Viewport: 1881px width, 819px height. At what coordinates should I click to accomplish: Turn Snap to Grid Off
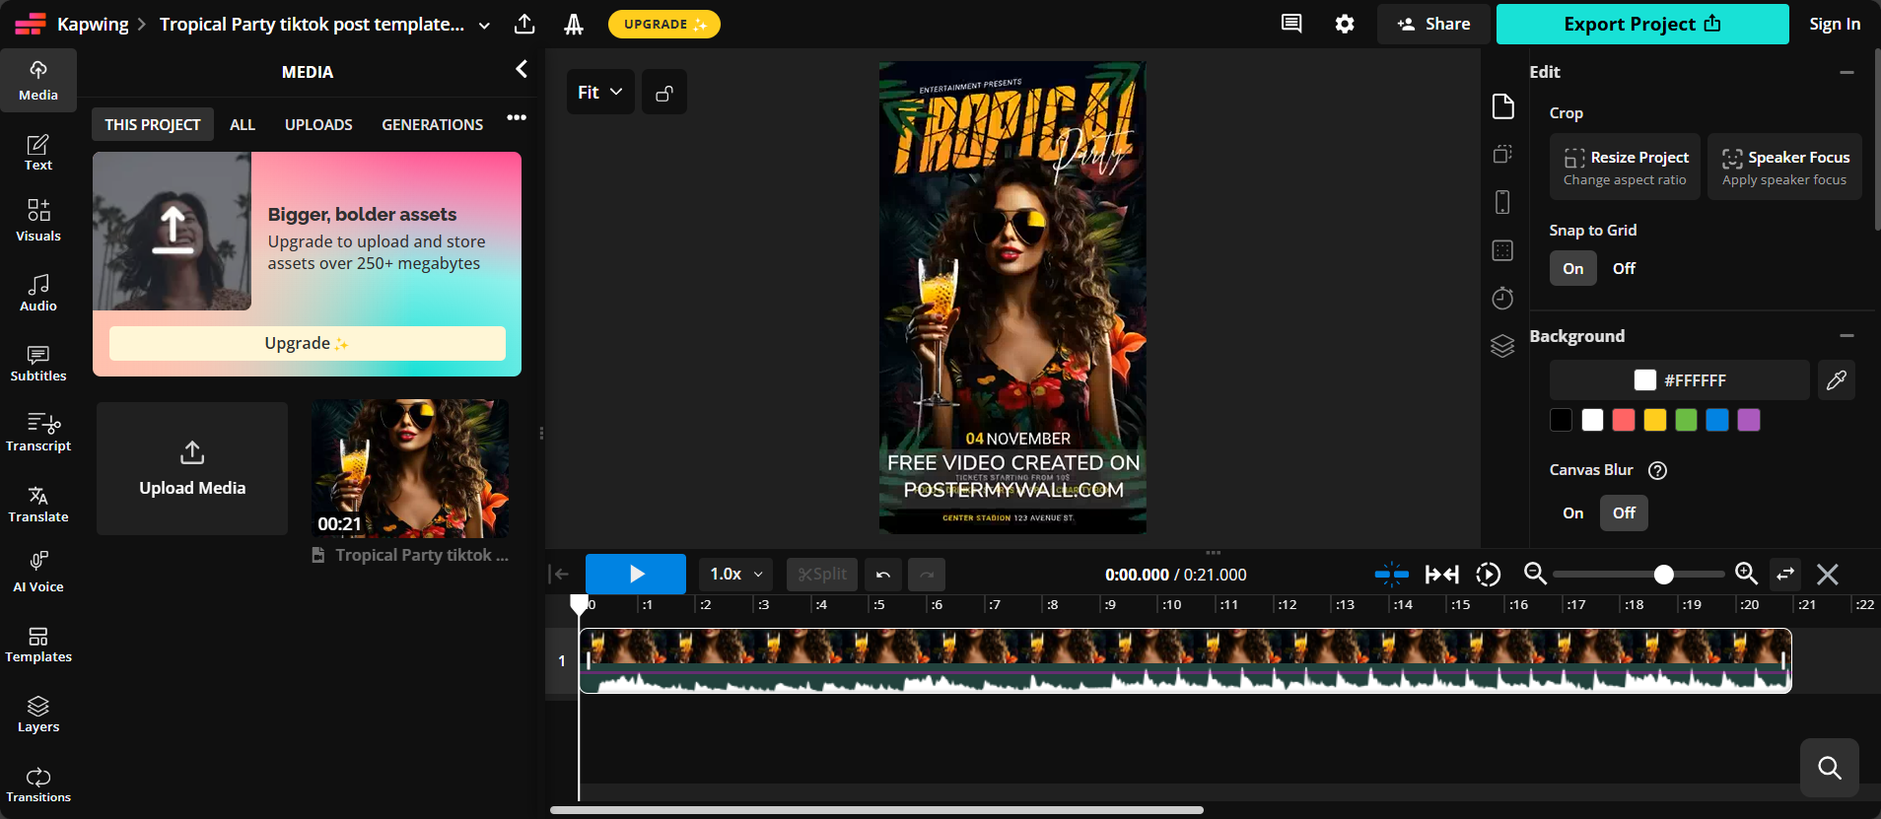click(x=1624, y=268)
